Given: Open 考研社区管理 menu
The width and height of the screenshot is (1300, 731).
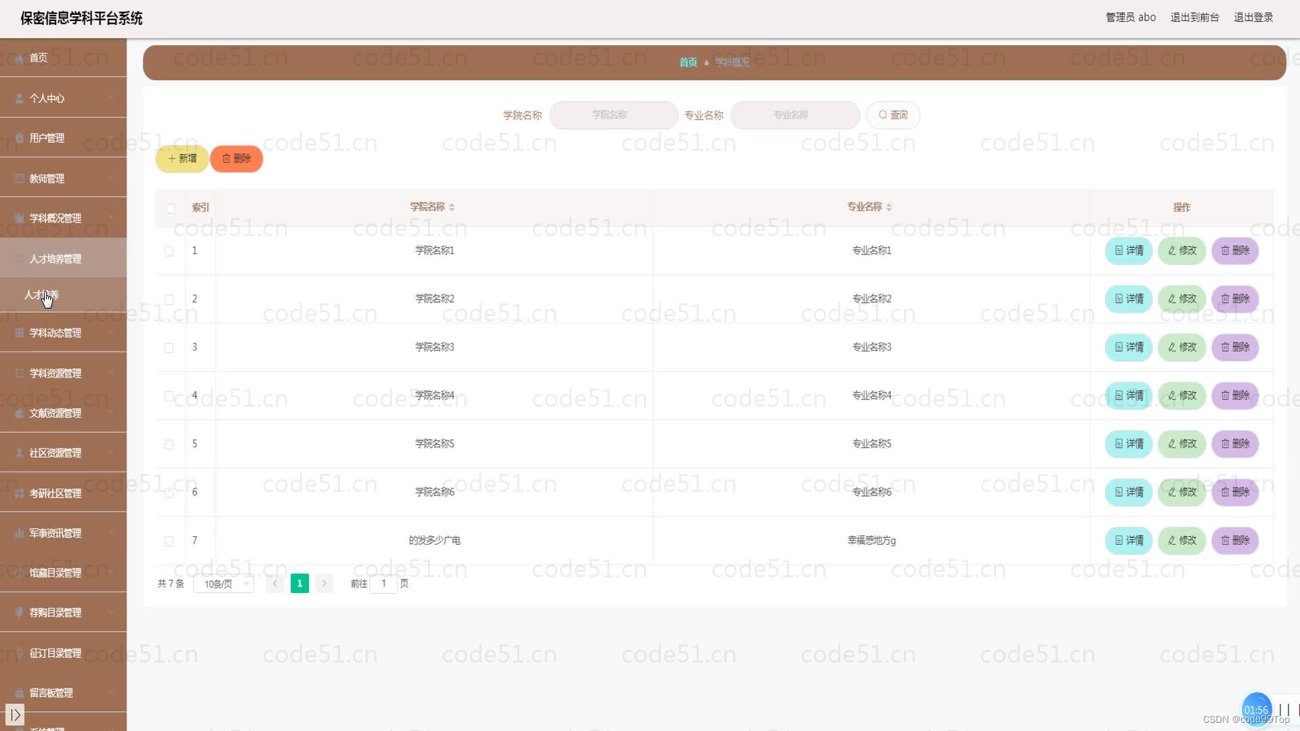Looking at the screenshot, I should [63, 493].
